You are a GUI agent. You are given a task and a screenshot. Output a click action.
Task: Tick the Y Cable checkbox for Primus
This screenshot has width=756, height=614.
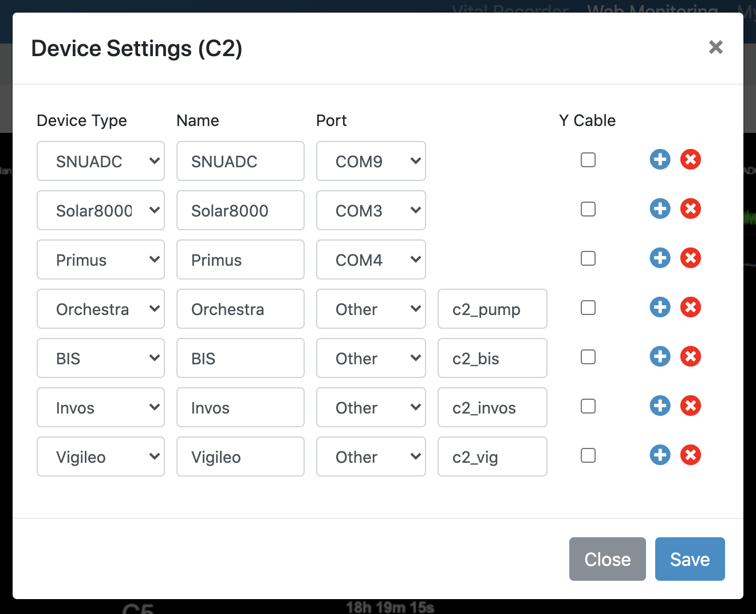point(588,258)
